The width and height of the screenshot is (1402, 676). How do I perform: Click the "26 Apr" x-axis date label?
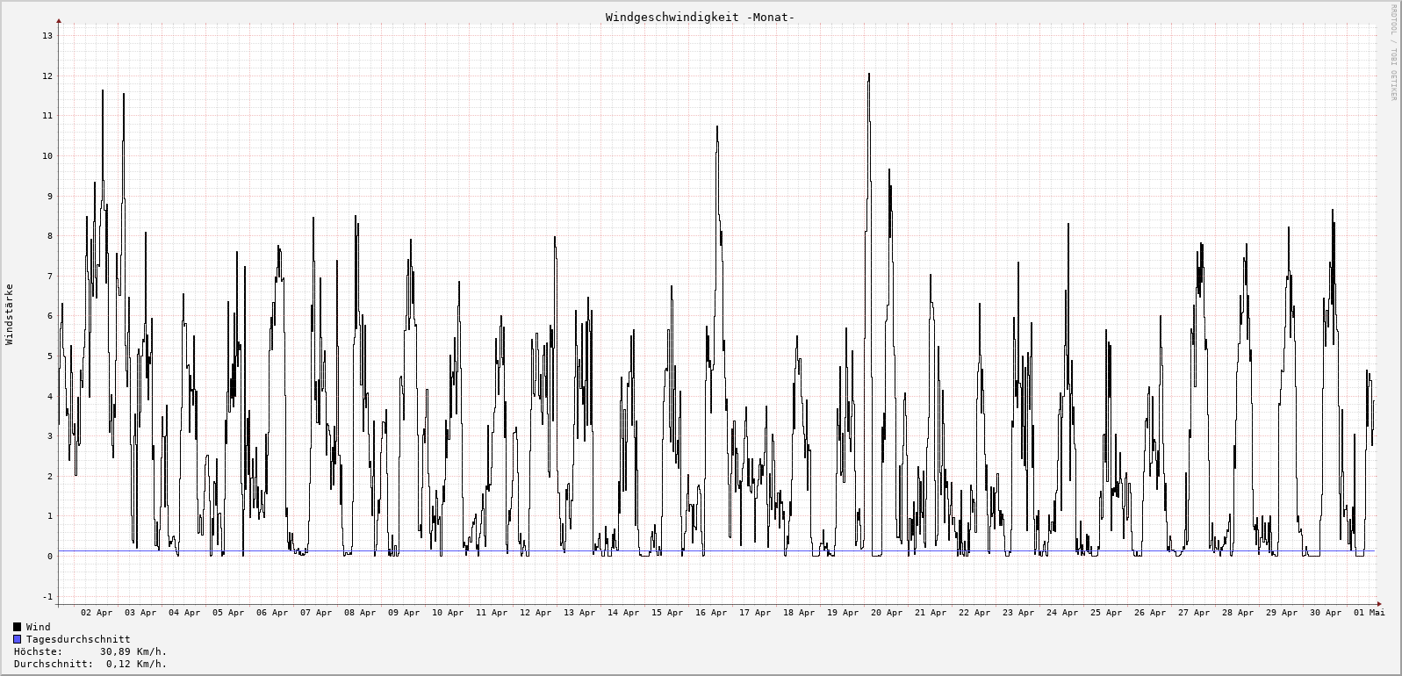(x=1150, y=613)
